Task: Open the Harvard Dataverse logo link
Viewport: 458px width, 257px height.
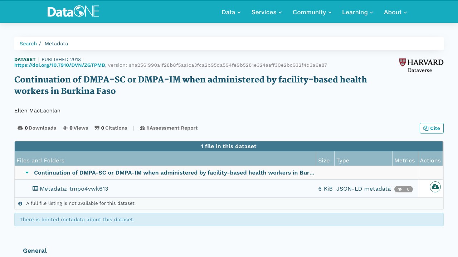Action: 421,66
